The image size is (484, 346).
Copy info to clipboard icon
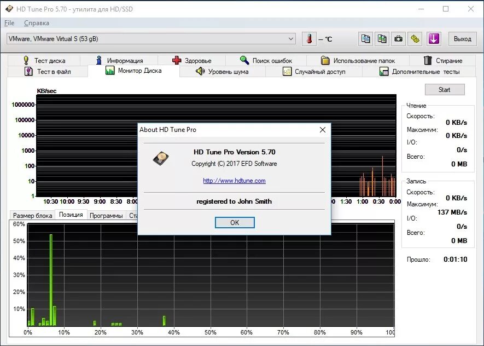coord(365,39)
